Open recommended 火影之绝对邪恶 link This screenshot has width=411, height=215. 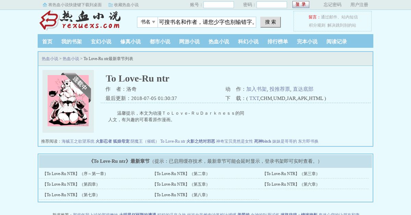201,141
